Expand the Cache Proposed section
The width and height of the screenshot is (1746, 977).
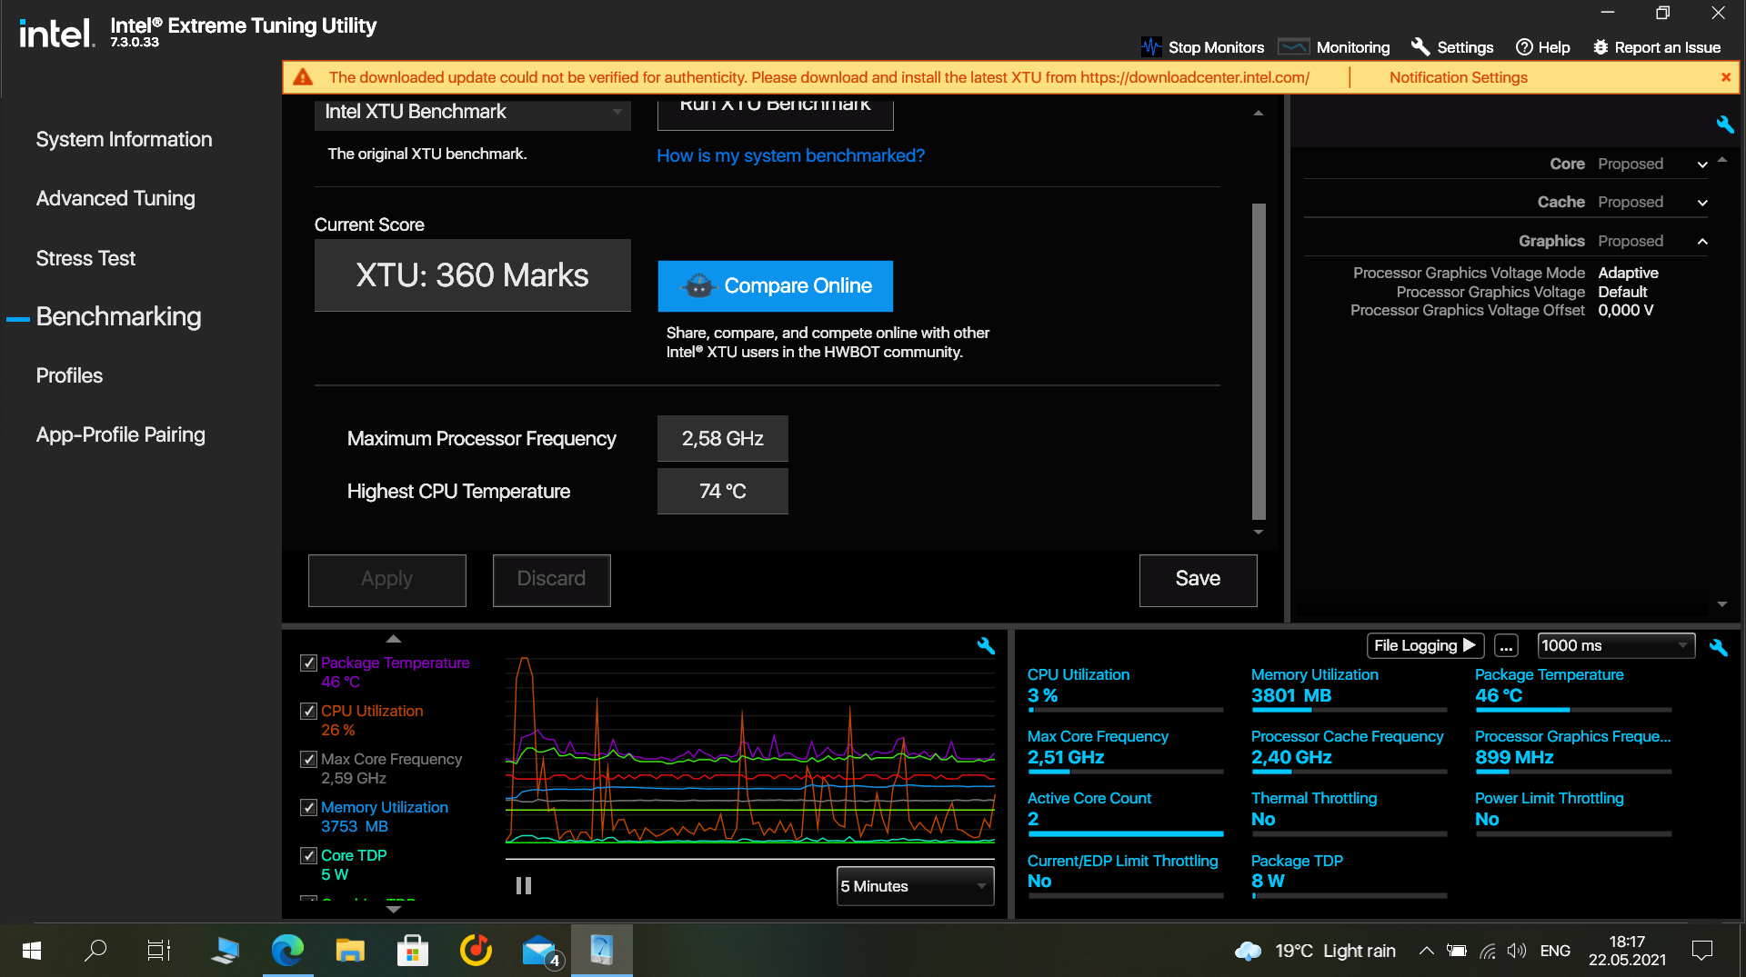(x=1702, y=203)
